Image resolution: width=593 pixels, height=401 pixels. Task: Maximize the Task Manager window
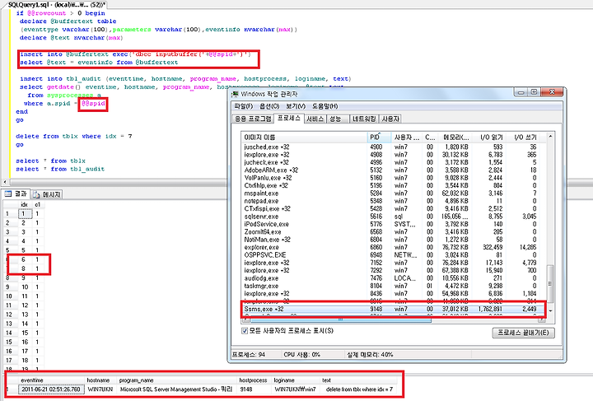pyautogui.click(x=534, y=92)
